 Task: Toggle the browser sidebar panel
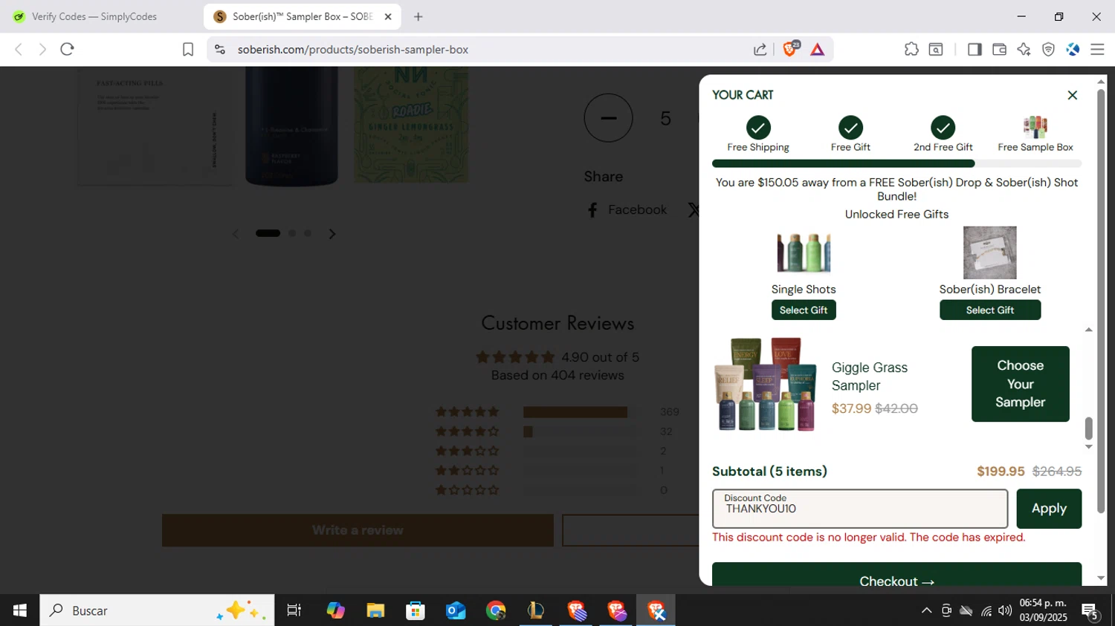click(x=975, y=50)
